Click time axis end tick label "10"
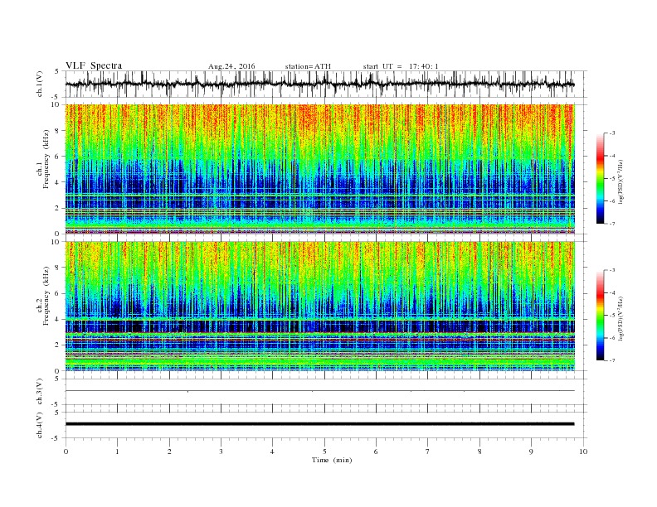Image resolution: width=657 pixels, height=507 pixels. [583, 451]
